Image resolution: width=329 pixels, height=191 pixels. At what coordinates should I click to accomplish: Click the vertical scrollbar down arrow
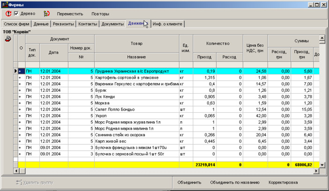pos(322,165)
